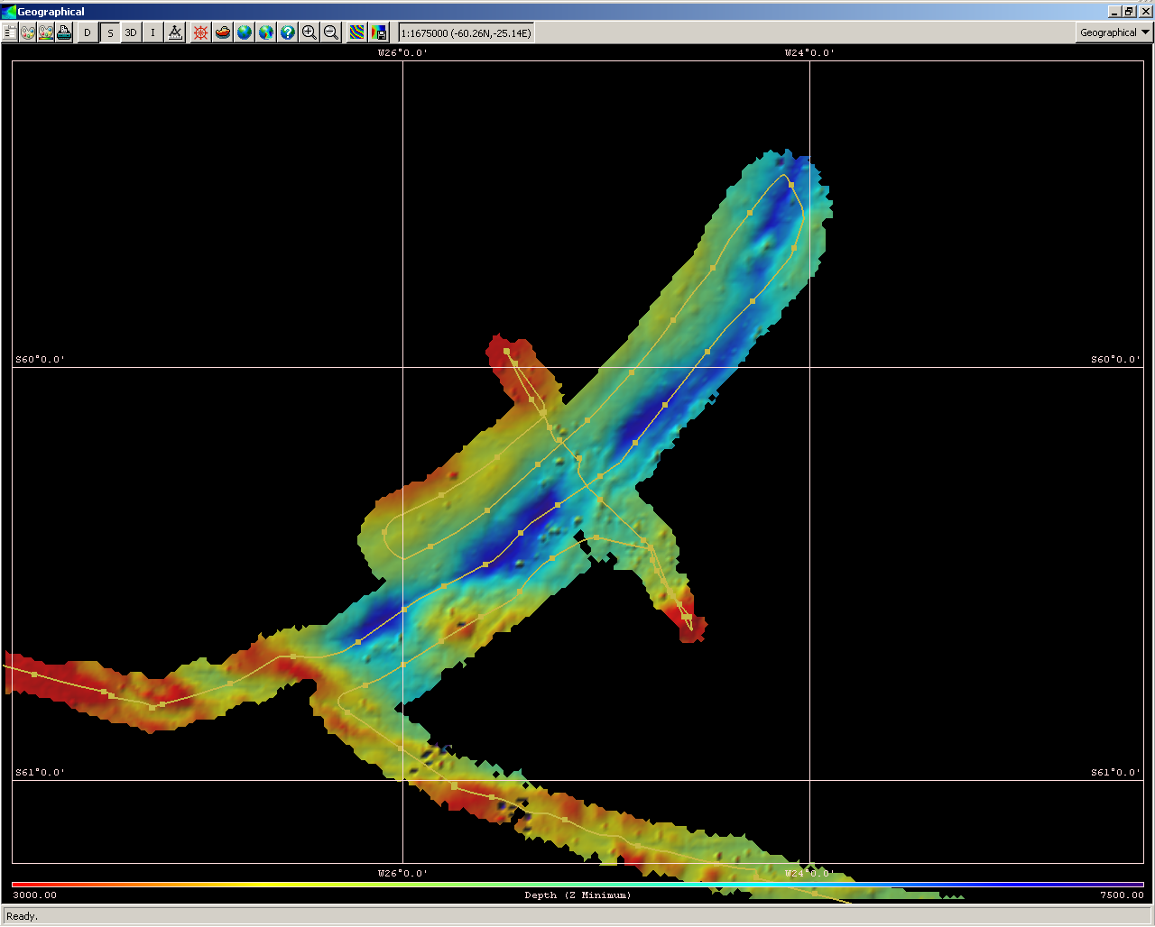Click the 1:1675000 scale readout field
The image size is (1155, 927).
point(465,32)
